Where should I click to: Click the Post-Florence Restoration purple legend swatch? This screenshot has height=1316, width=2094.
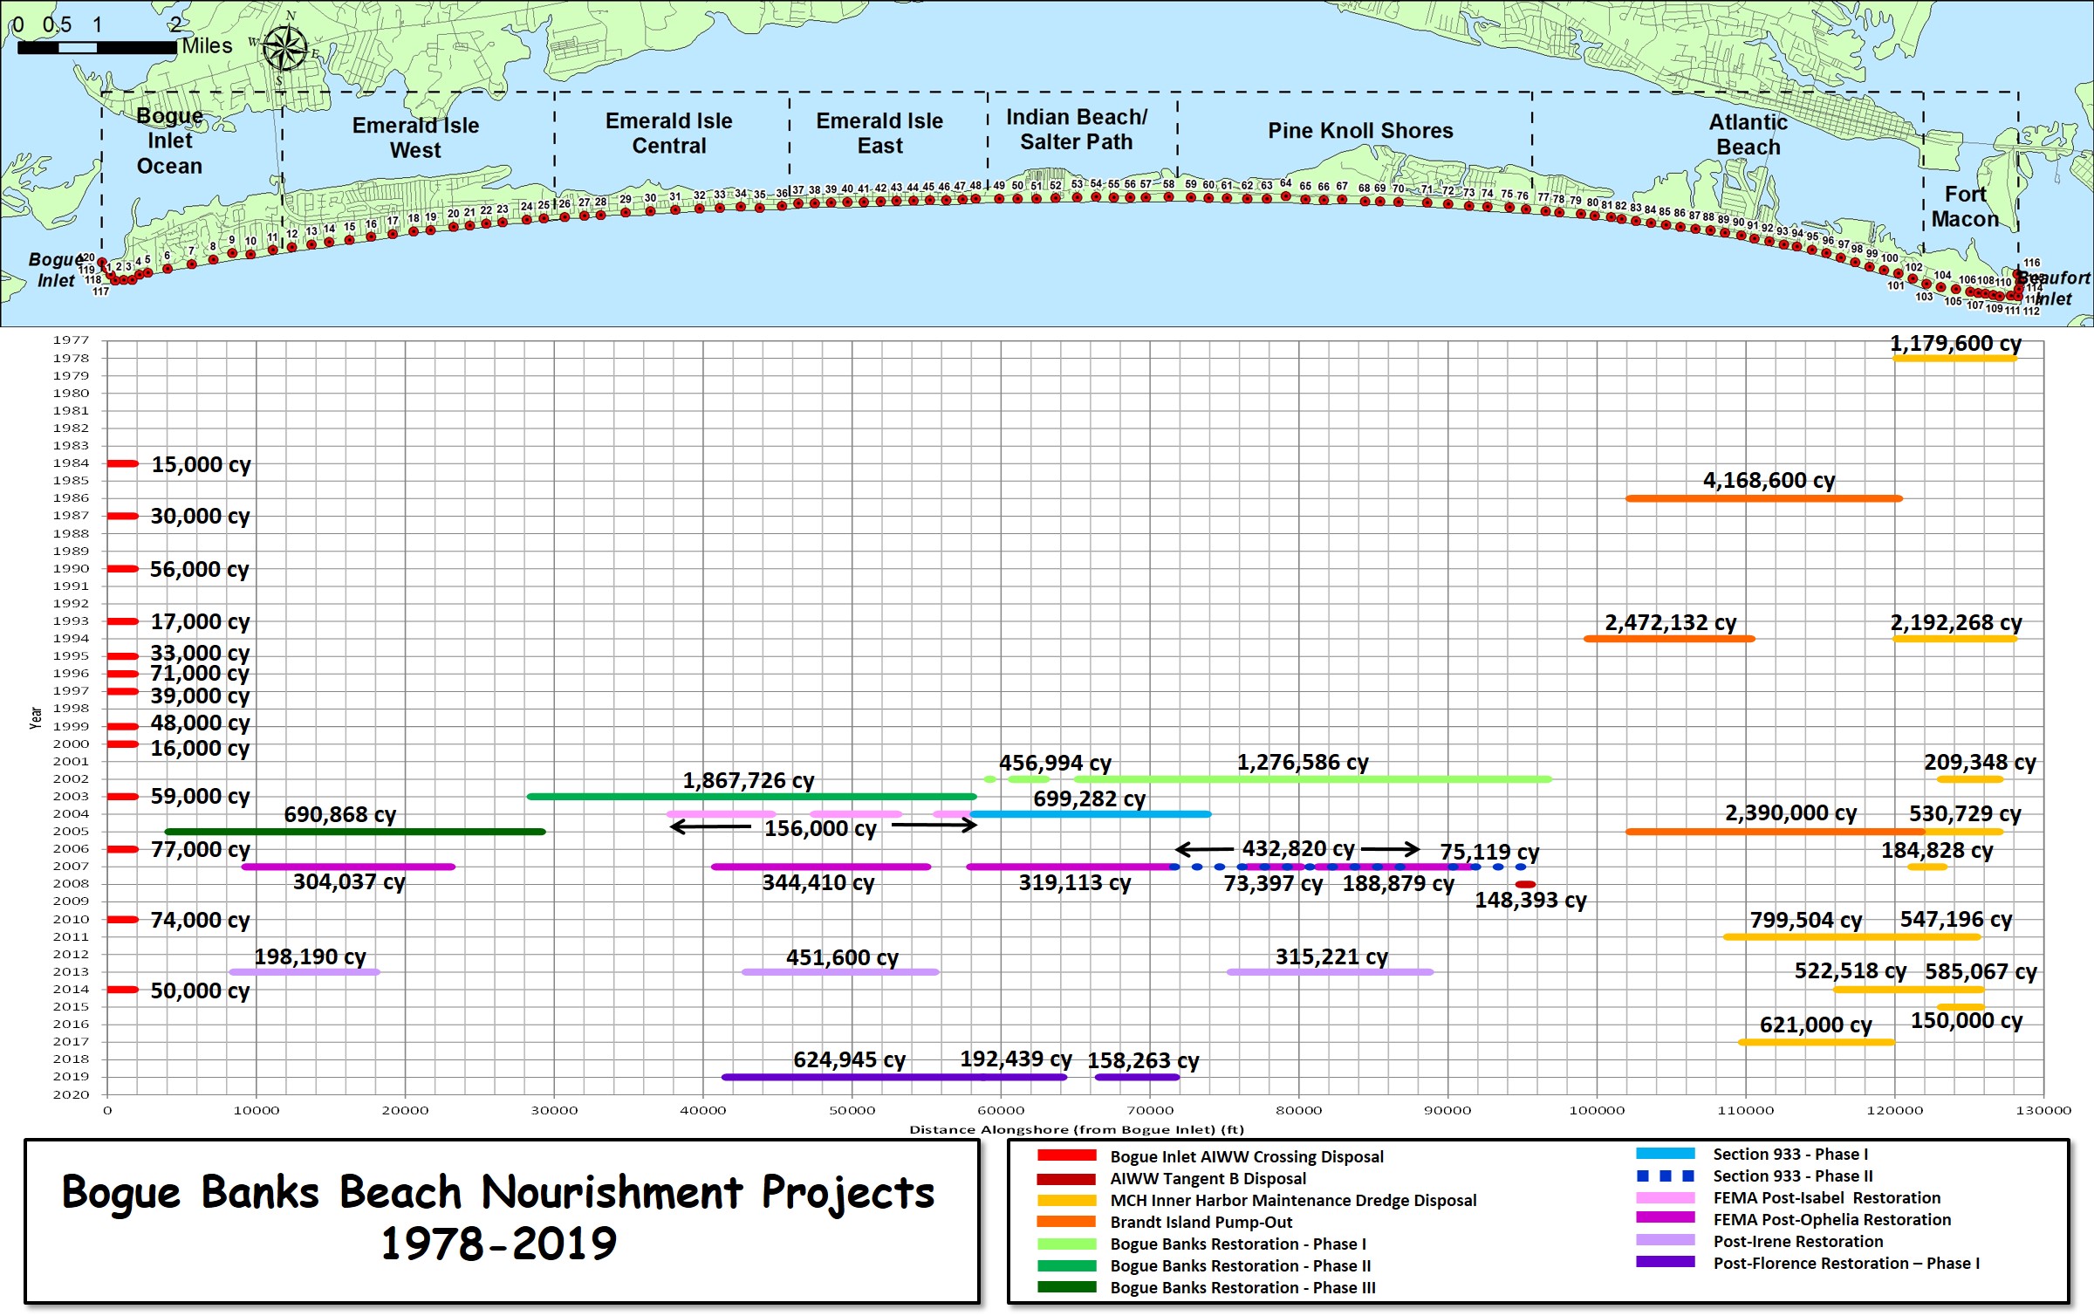1665,1262
